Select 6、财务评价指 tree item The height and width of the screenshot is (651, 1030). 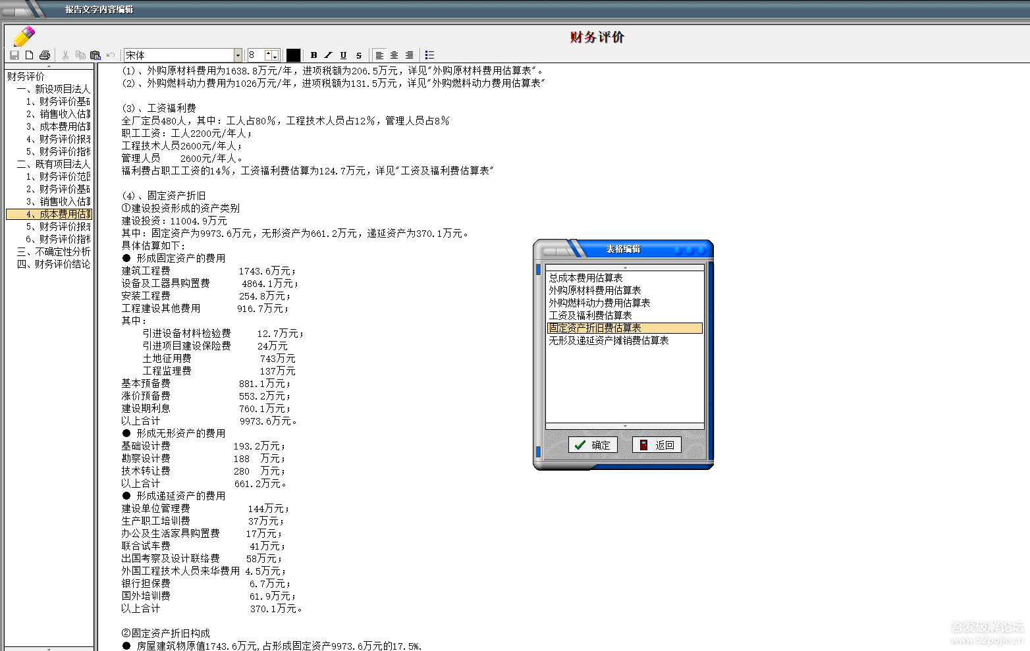58,239
